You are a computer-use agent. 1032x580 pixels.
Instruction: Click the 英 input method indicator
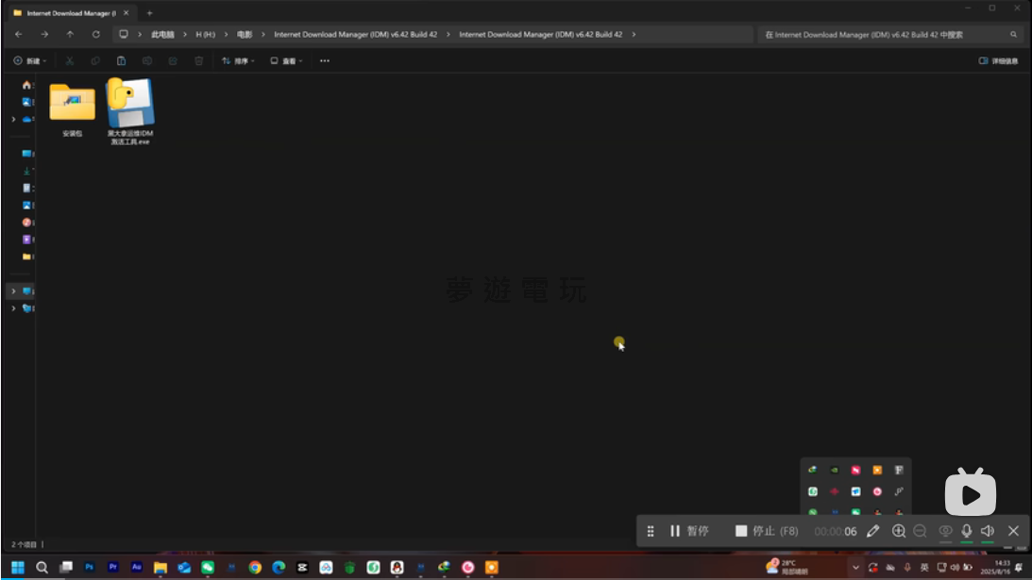click(x=924, y=567)
